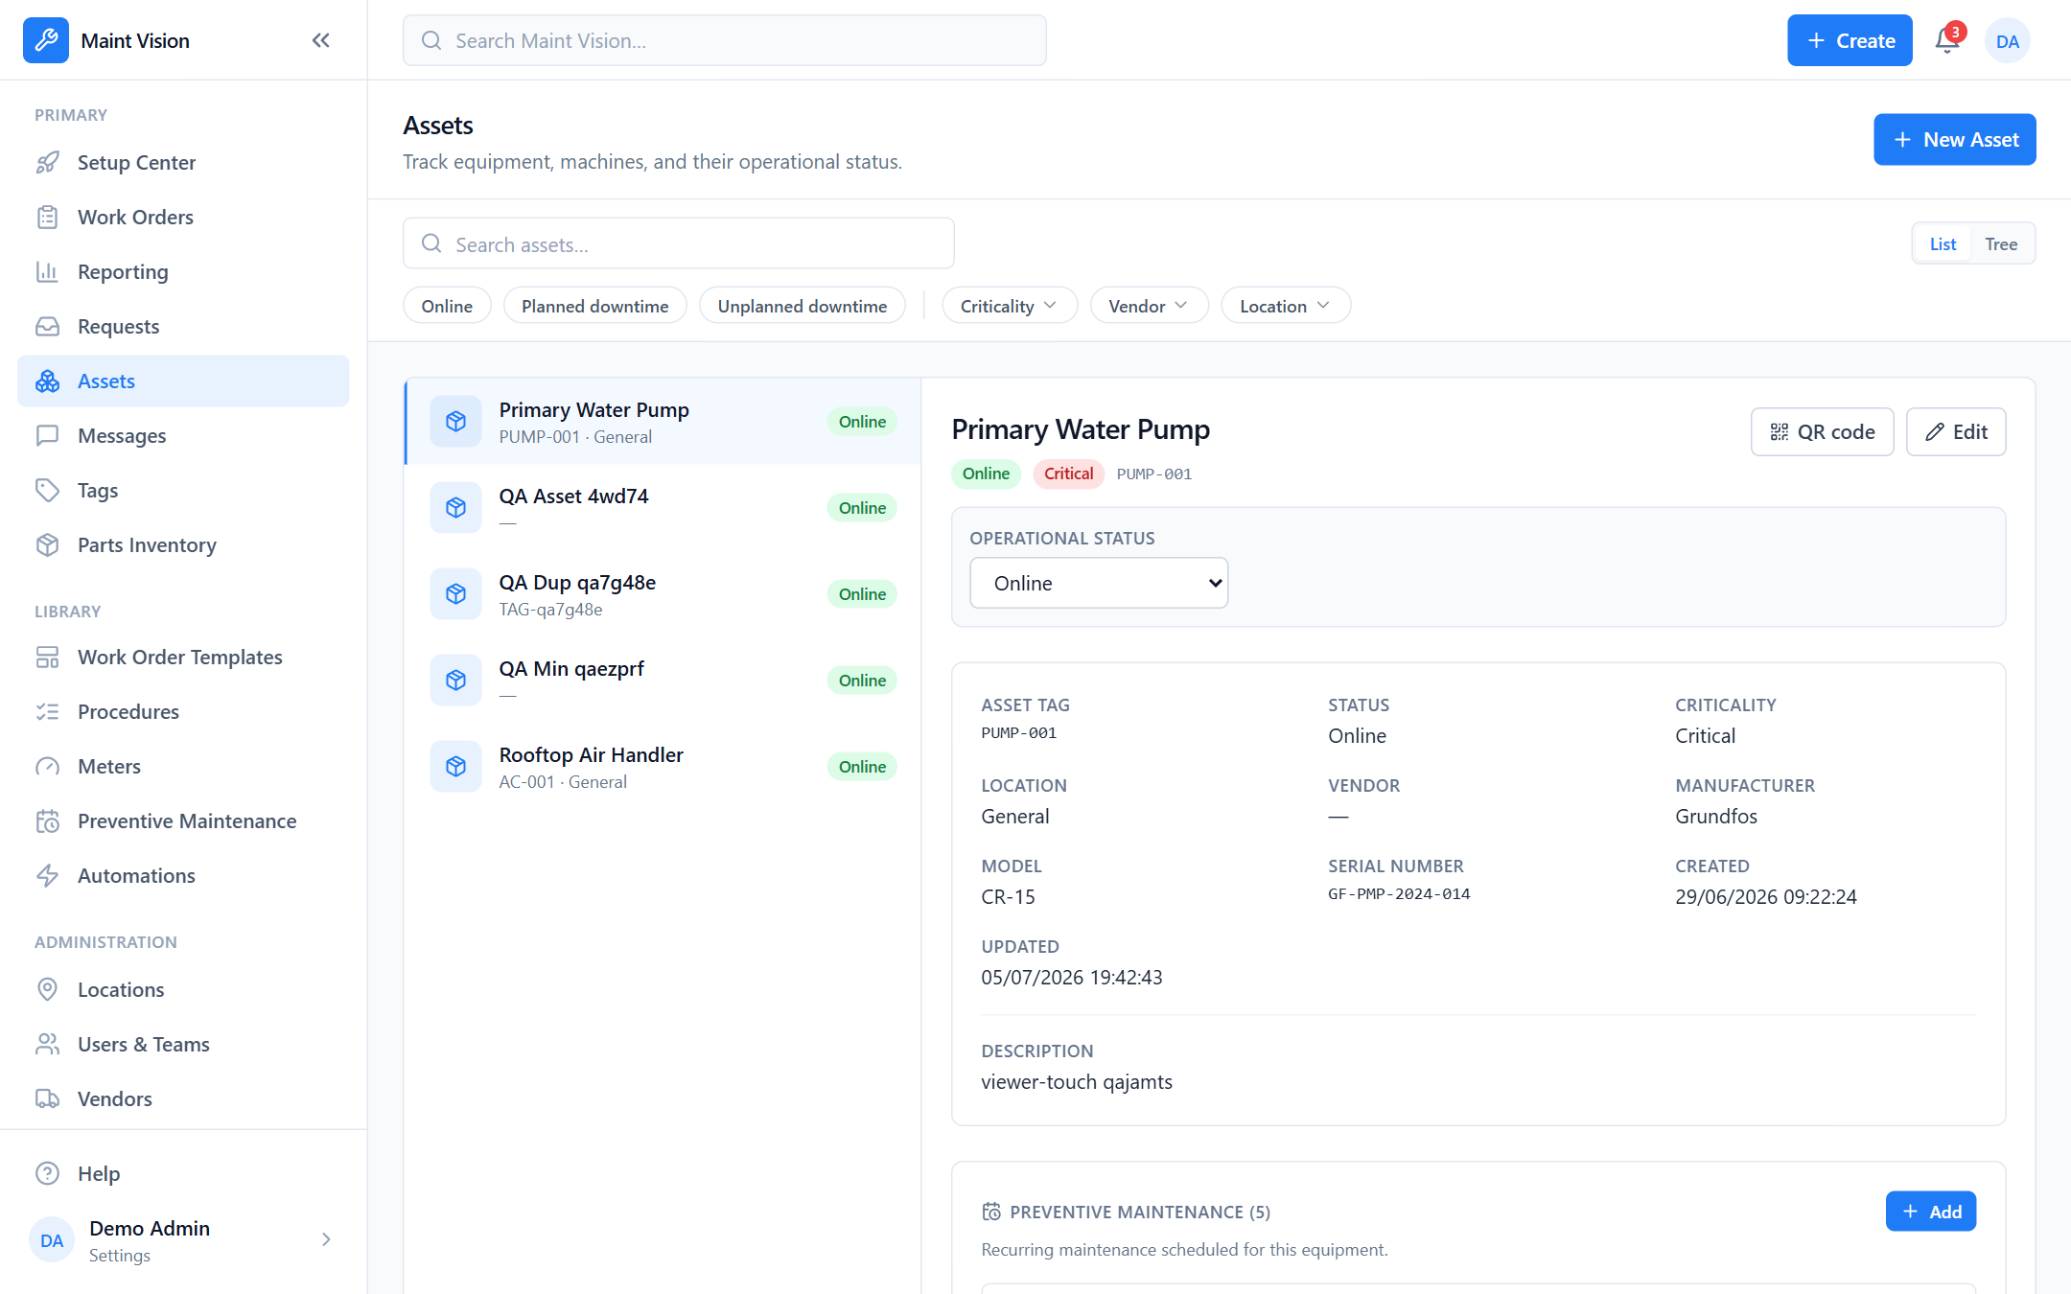Open the Operational Status select box
Screen dimensions: 2071x1294
tap(1099, 583)
